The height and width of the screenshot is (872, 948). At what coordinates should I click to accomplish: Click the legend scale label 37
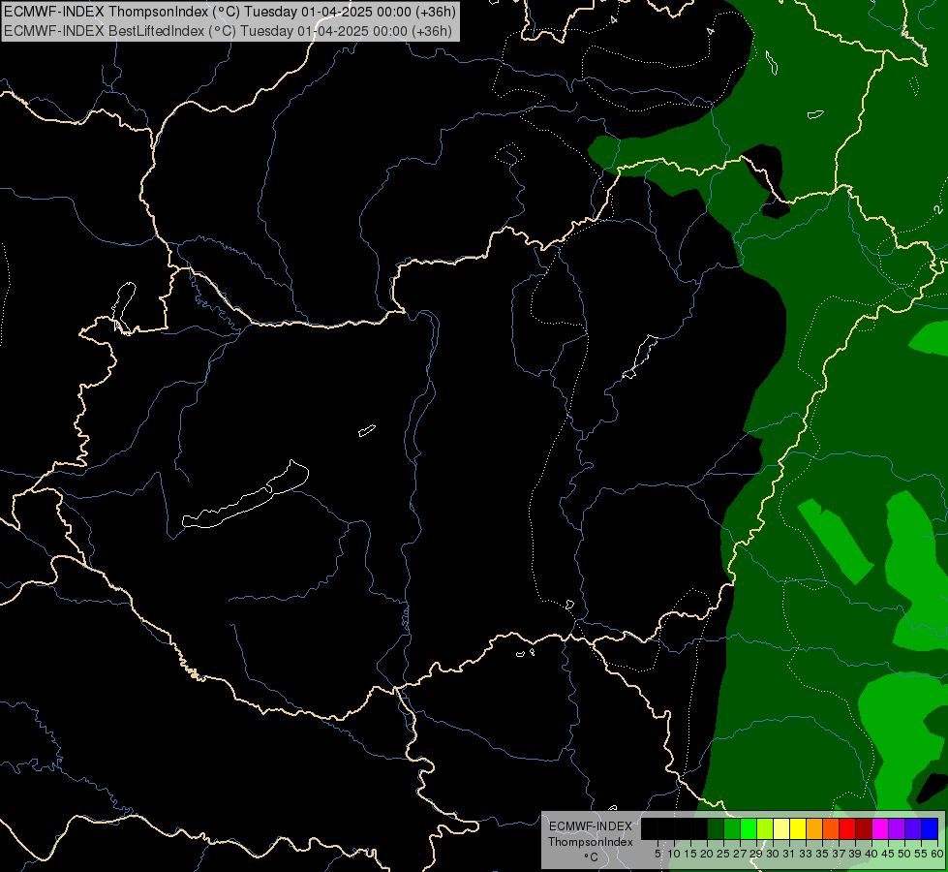tap(840, 854)
